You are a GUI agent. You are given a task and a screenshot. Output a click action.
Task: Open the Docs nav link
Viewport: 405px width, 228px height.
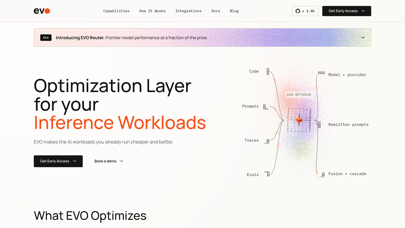(216, 11)
